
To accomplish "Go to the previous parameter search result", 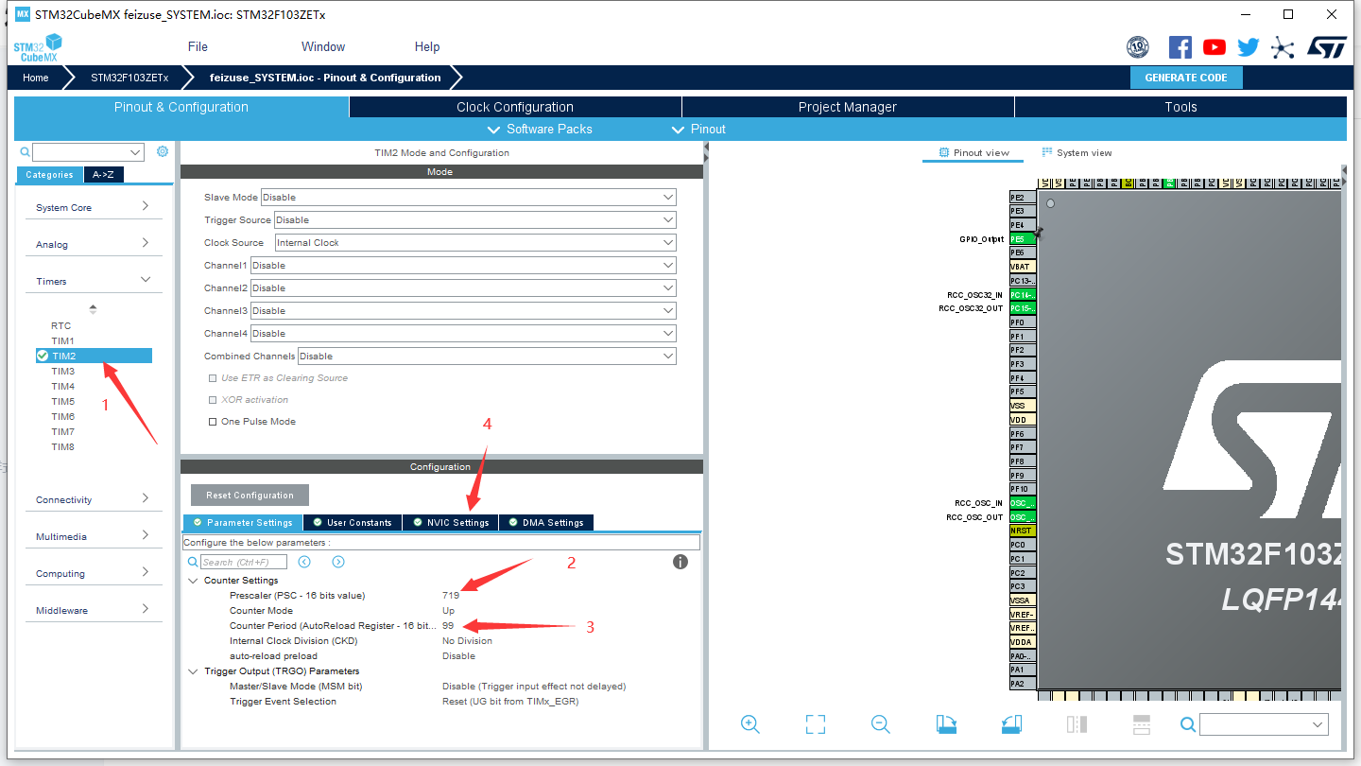I will (x=304, y=562).
